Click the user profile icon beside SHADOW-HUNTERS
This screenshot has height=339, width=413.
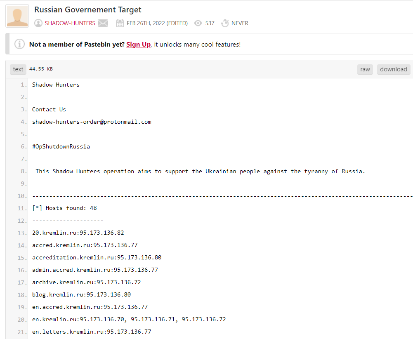(x=38, y=23)
